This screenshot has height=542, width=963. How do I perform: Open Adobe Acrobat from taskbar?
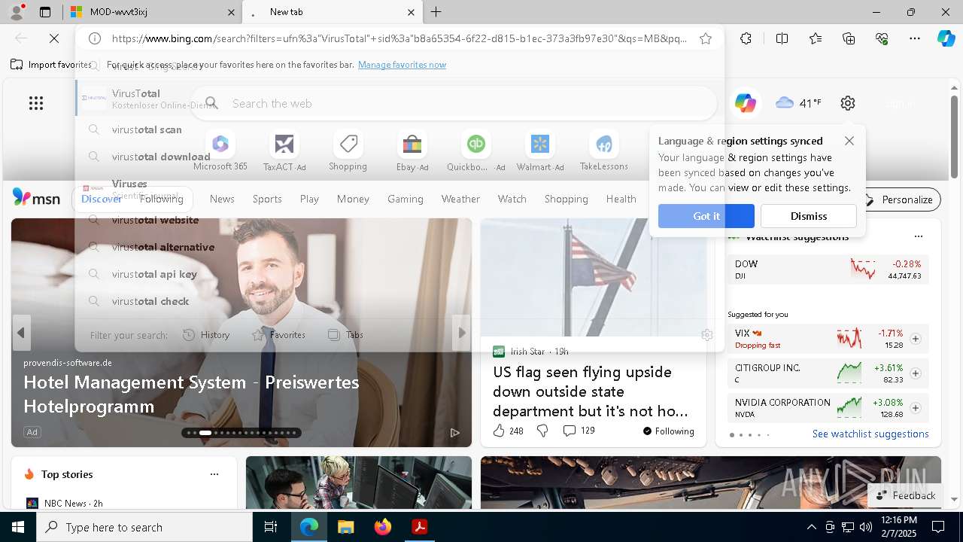(420, 527)
